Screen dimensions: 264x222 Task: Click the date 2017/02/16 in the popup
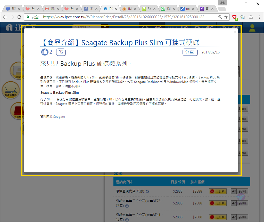click(210, 52)
